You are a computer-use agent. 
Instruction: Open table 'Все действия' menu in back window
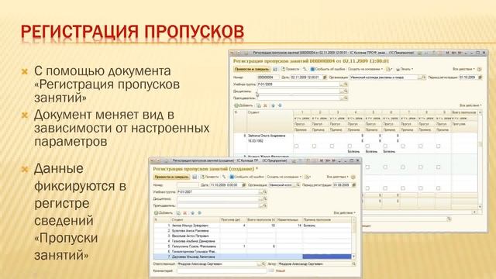tap(470, 105)
